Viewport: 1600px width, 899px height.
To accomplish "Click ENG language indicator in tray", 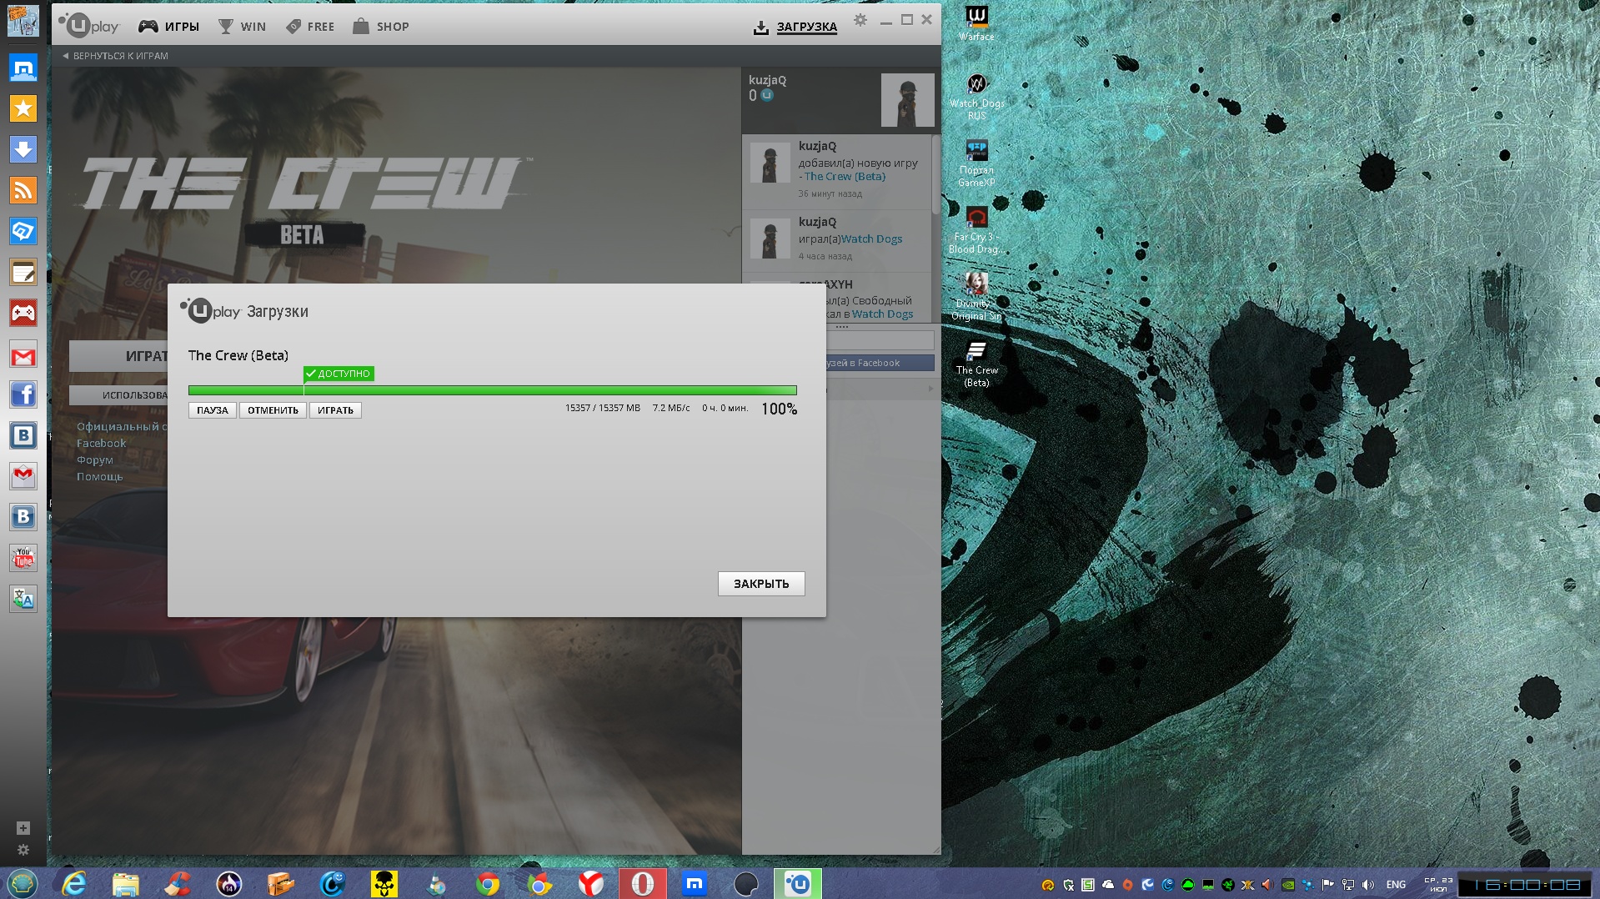I will (1396, 885).
